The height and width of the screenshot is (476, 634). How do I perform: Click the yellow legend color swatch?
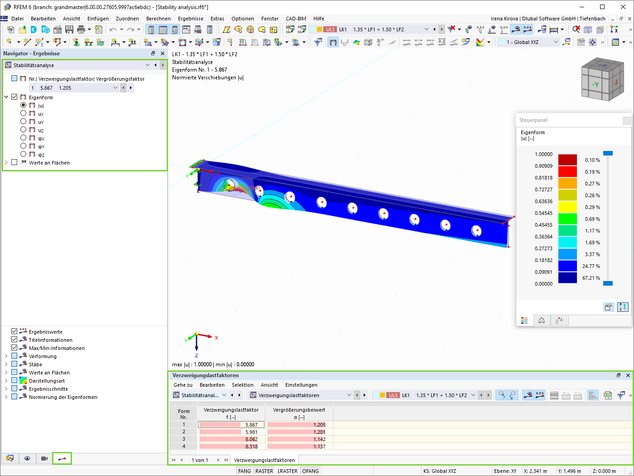567,207
